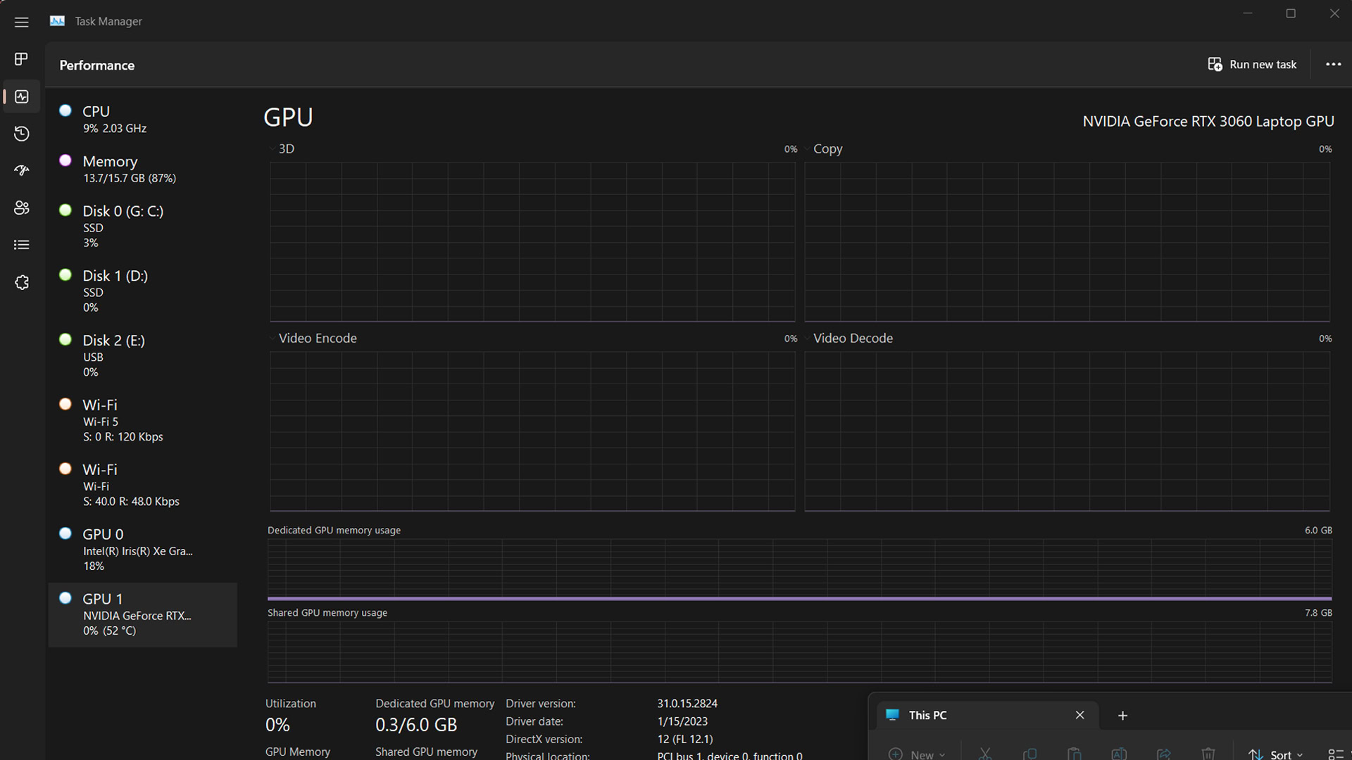The image size is (1352, 760).
Task: Click the Run new task button
Action: point(1252,64)
